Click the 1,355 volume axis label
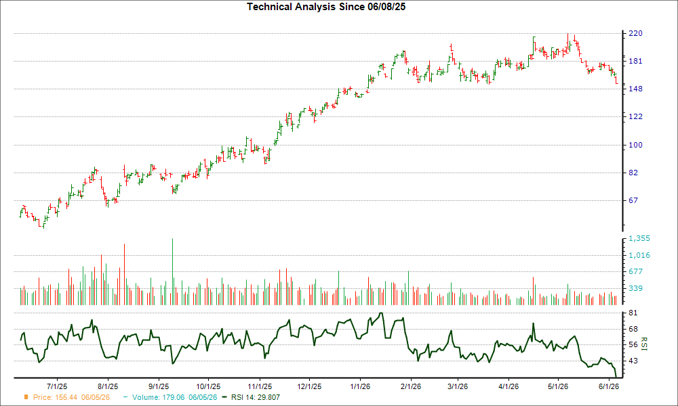 click(x=639, y=239)
